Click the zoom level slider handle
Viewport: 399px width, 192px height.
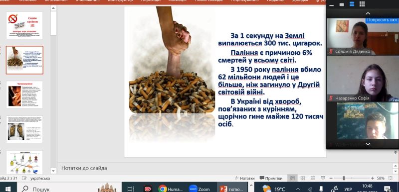[x=344, y=178]
